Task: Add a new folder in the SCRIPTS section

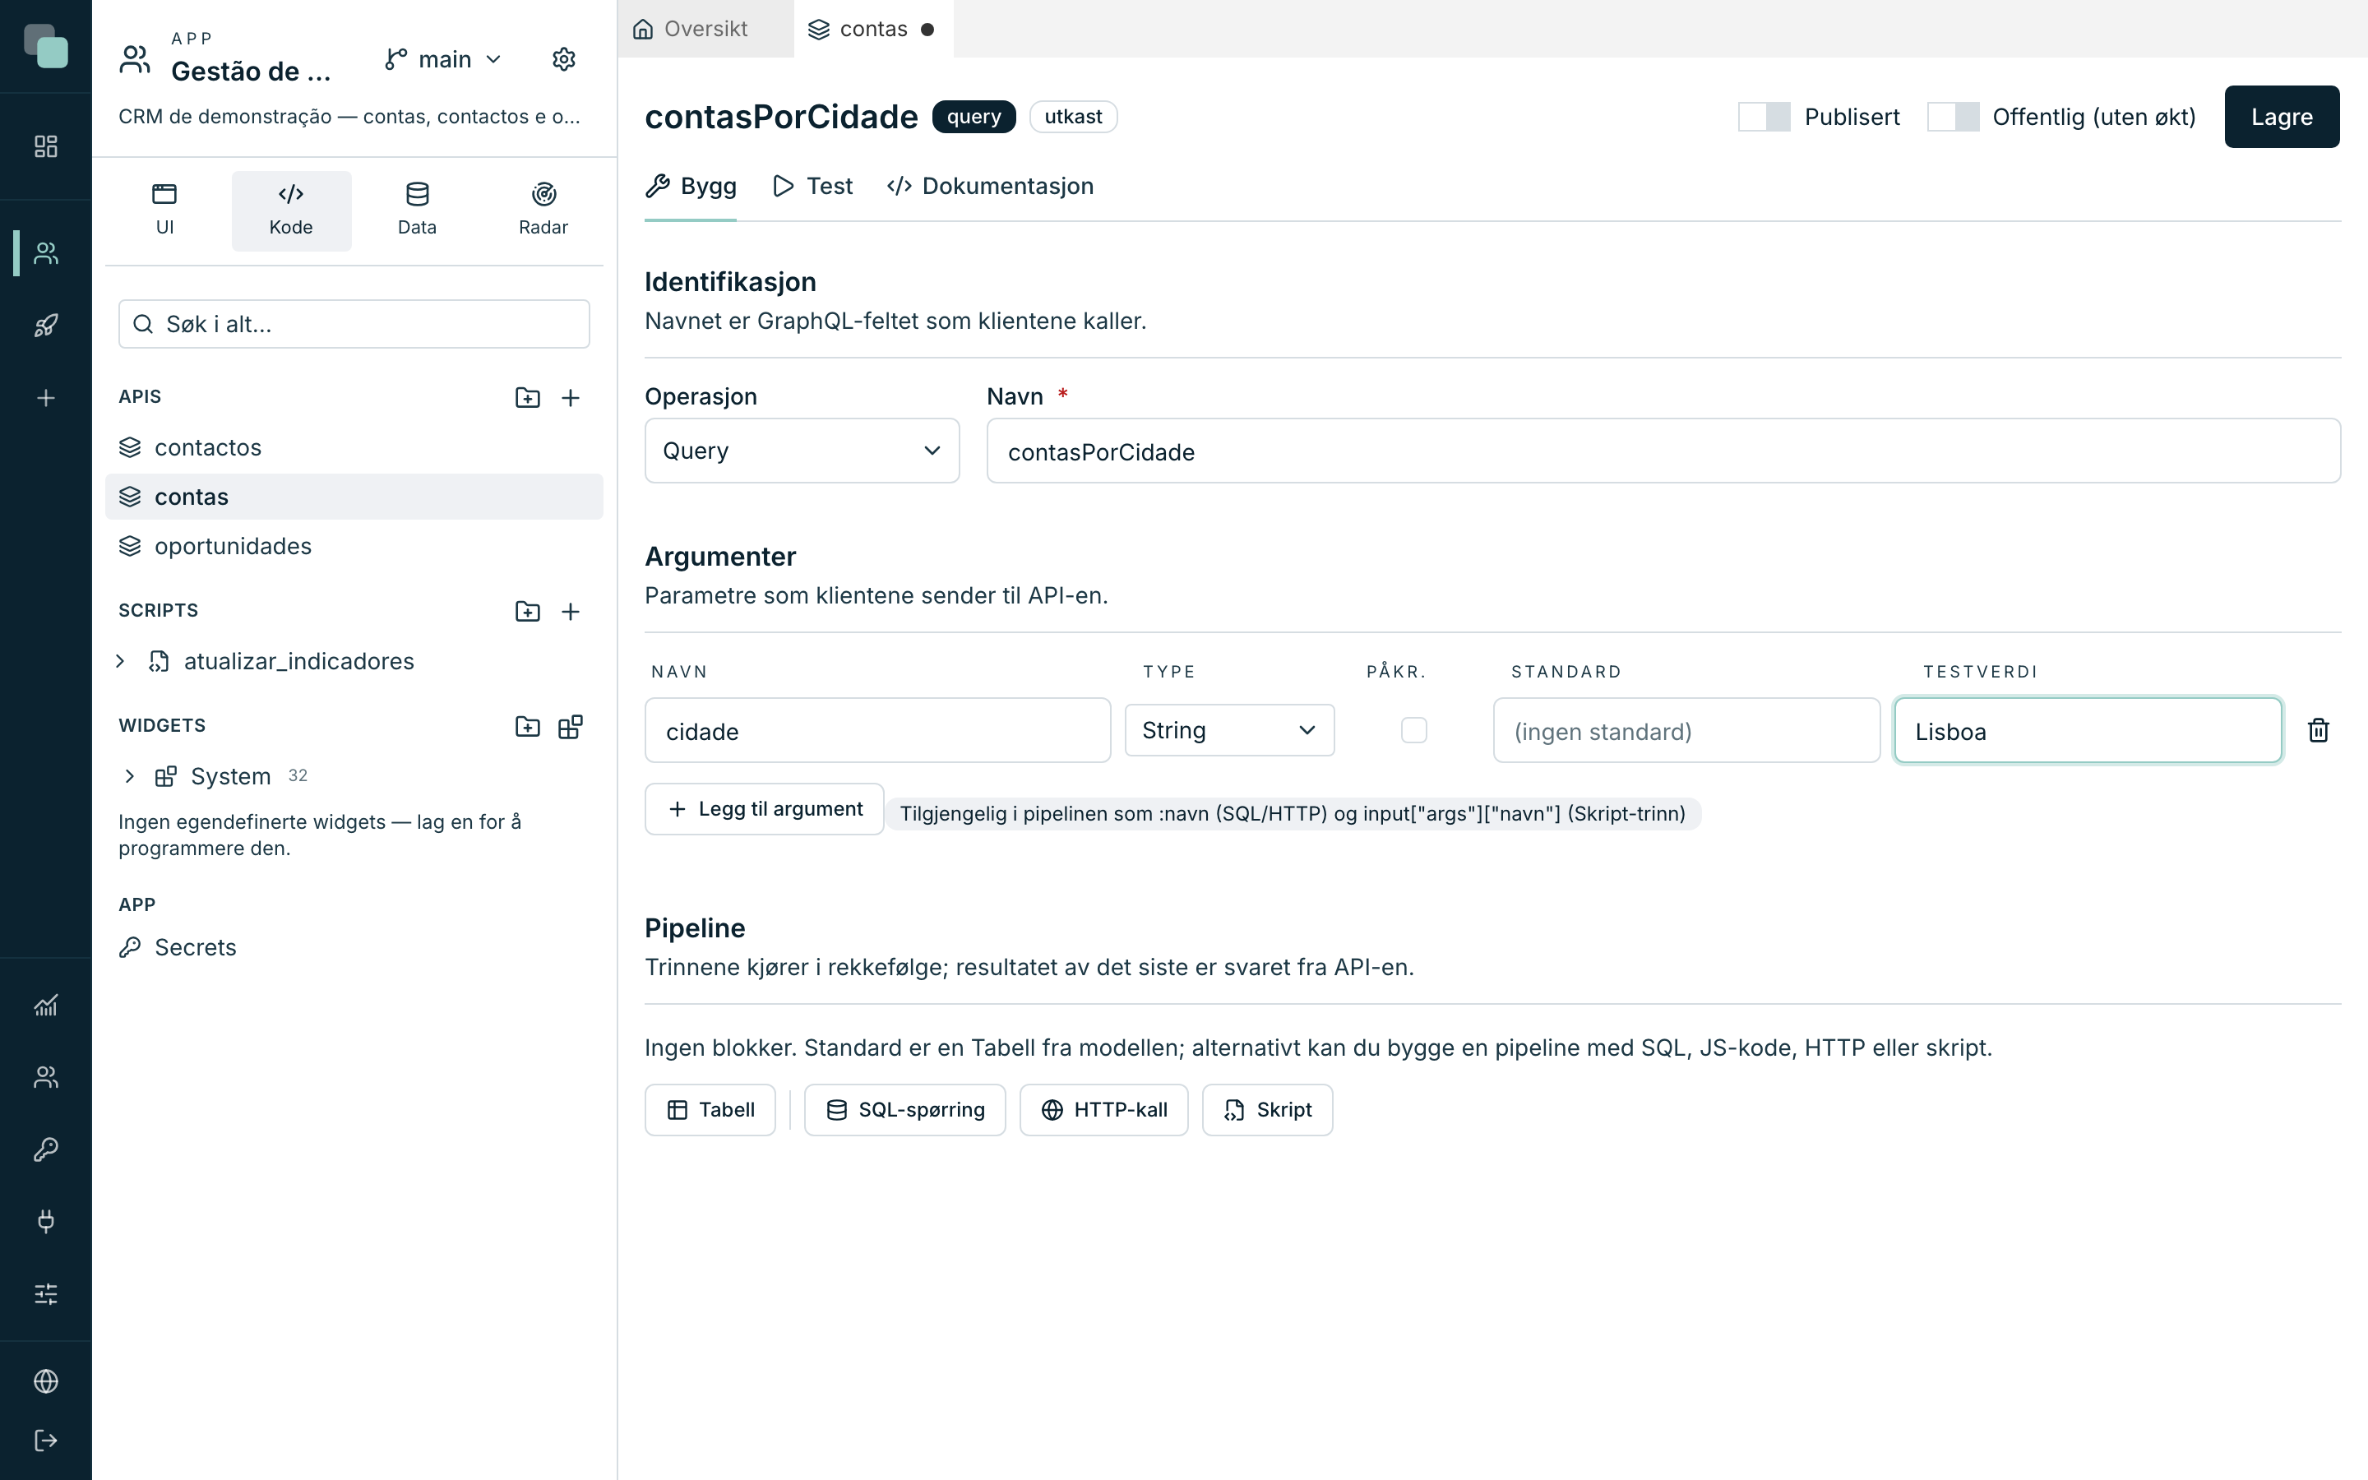Action: coord(527,611)
